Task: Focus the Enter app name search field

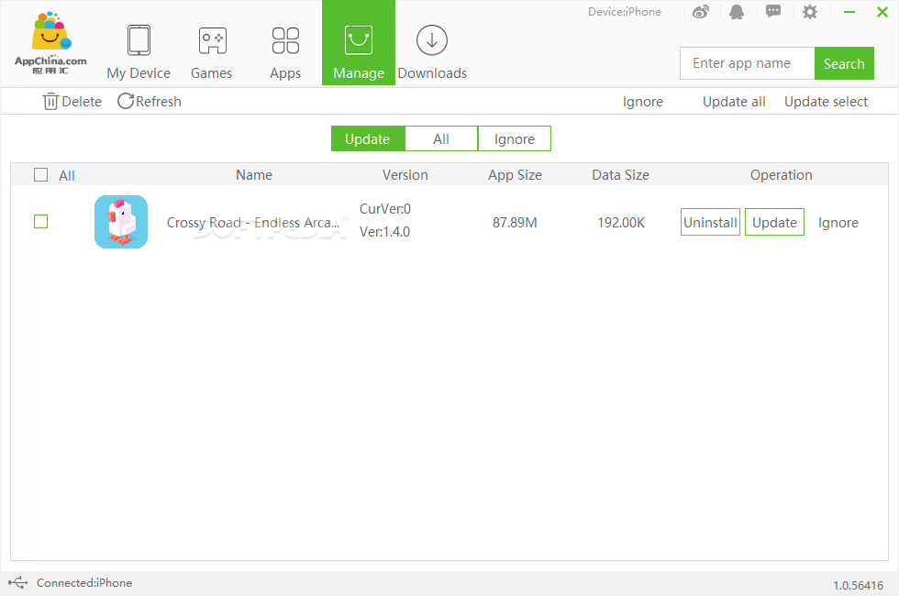Action: [x=747, y=63]
